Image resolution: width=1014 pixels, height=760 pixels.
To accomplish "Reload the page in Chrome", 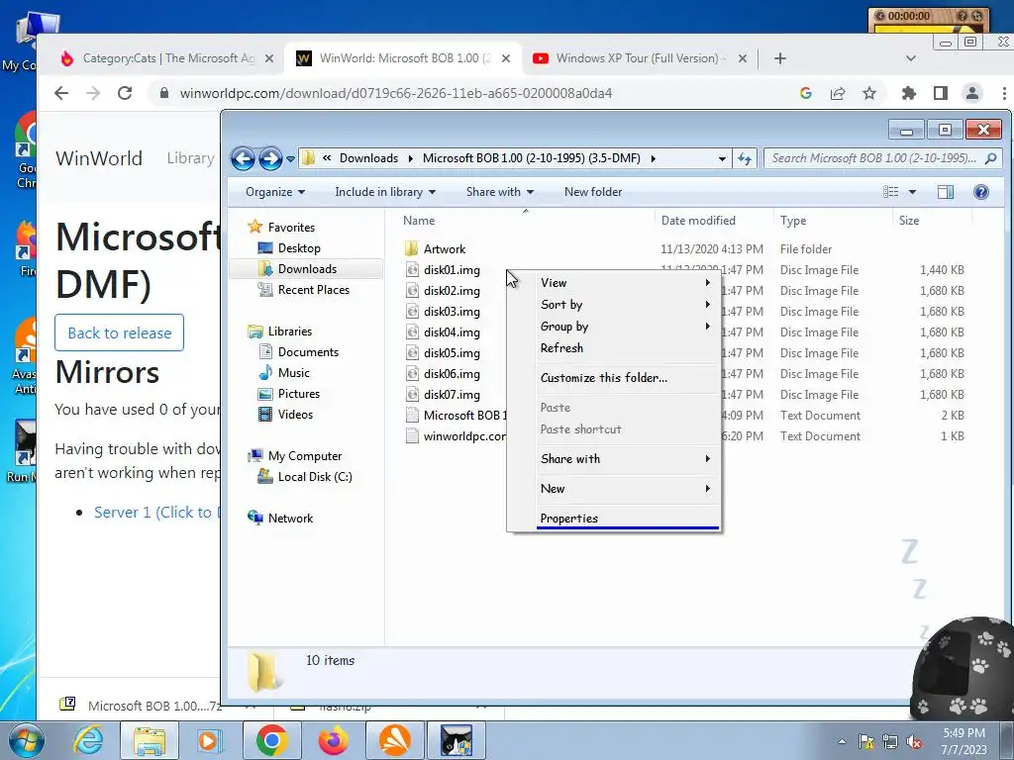I will 125,93.
